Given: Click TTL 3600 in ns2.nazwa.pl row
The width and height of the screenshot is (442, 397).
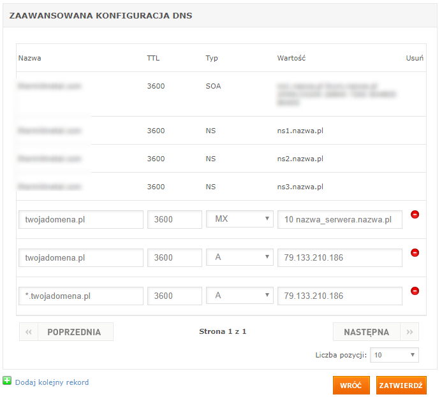Looking at the screenshot, I should click(156, 159).
